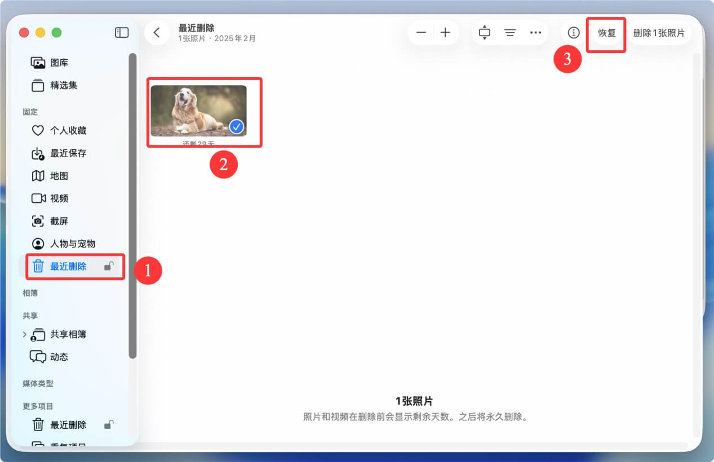Deselect the dog photo checkmark
Image resolution: width=714 pixels, height=462 pixels.
point(237,127)
